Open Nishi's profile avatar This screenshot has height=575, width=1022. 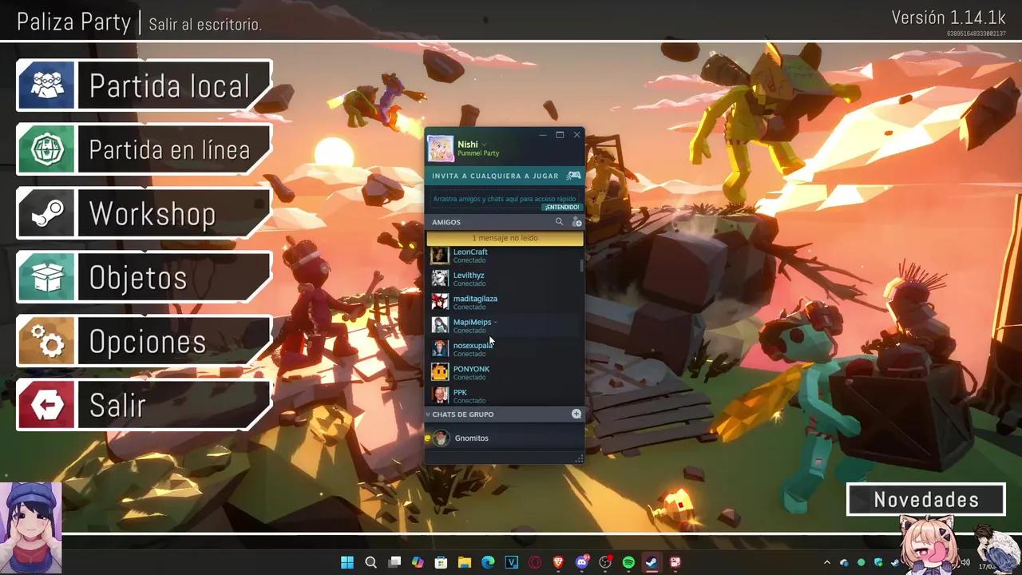pos(441,149)
